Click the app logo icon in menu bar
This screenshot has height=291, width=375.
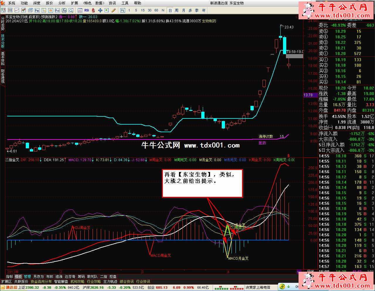[4, 3]
